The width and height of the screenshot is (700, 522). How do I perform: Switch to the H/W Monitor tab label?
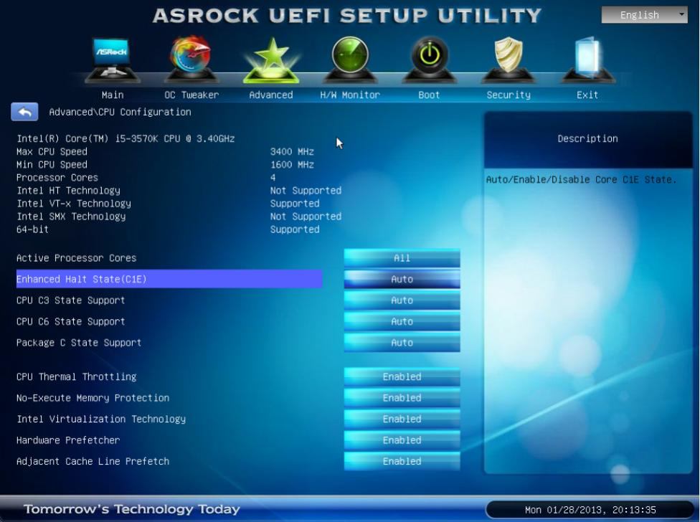[350, 95]
